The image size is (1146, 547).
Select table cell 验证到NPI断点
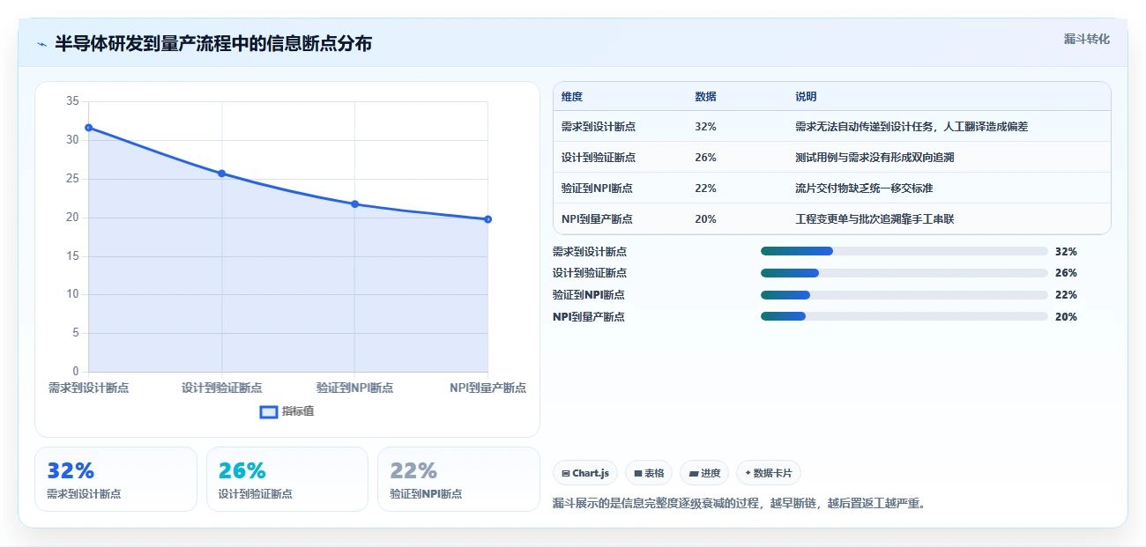click(597, 188)
